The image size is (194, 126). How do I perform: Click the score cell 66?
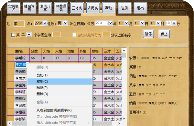pos(36,58)
